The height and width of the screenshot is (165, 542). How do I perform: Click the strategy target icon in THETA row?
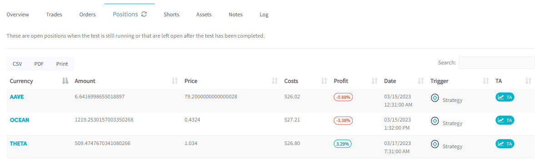coord(435,144)
